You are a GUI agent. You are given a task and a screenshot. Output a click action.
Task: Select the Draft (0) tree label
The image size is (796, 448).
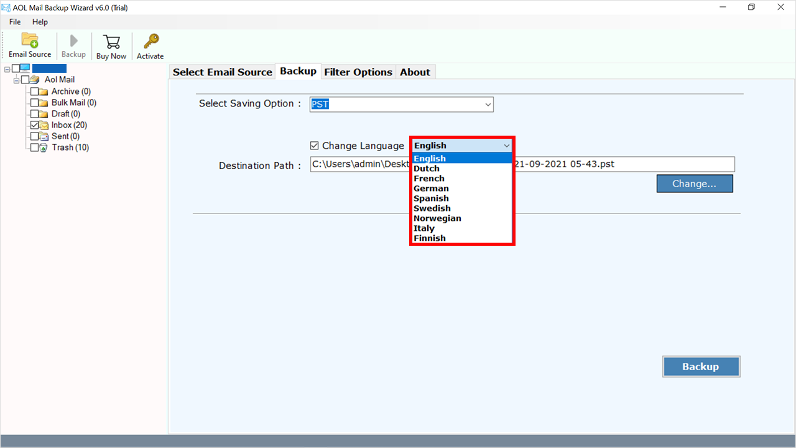[66, 114]
